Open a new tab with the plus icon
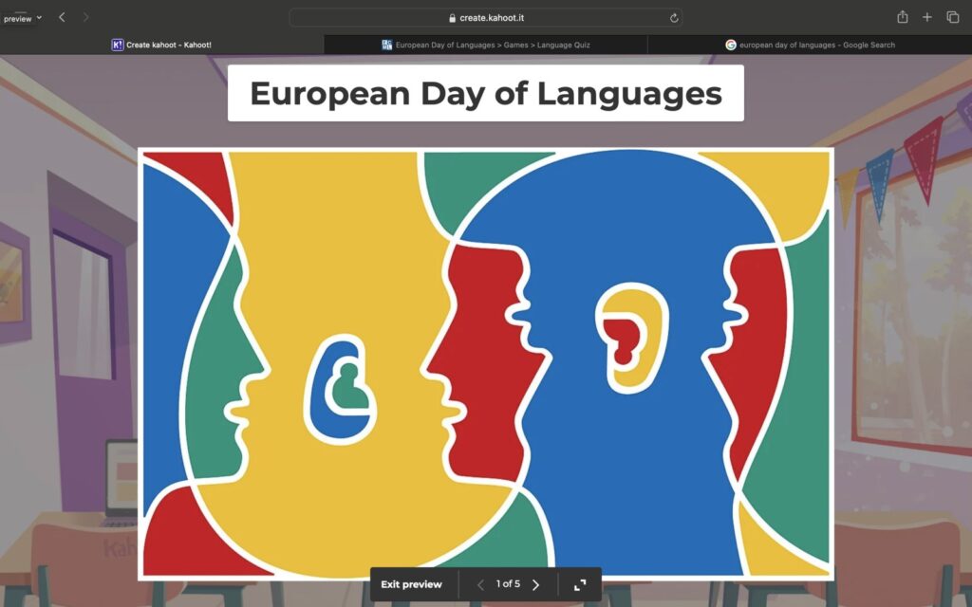The image size is (972, 607). pos(927,17)
